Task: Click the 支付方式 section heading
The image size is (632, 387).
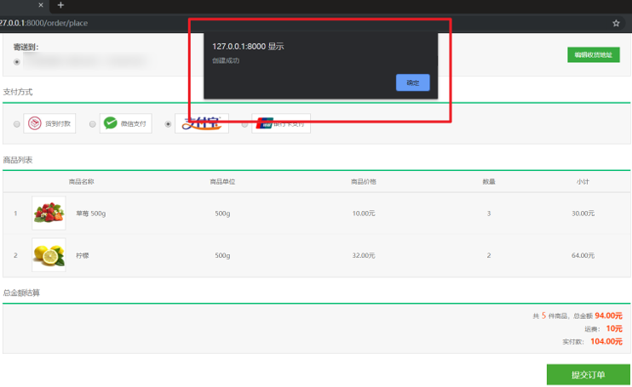Action: [x=18, y=92]
